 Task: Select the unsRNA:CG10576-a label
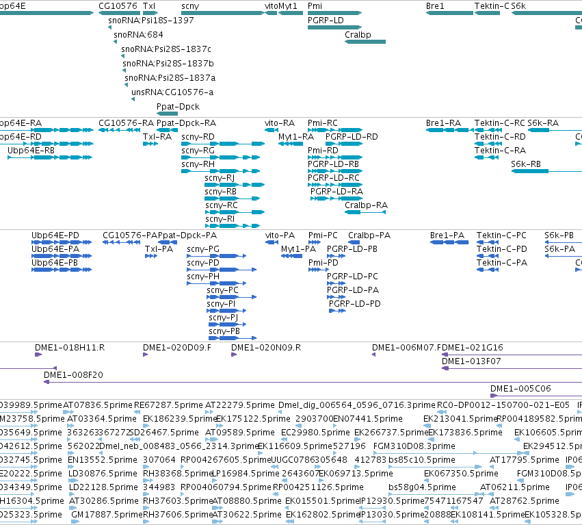(x=172, y=92)
